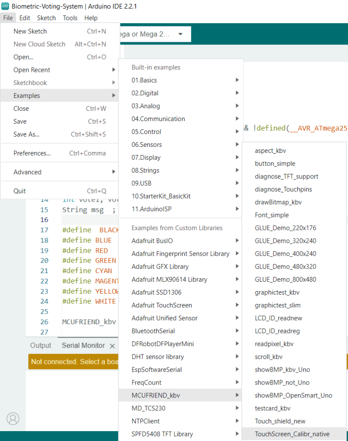
Task: Expand the Examples submenu
Action: click(x=59, y=96)
